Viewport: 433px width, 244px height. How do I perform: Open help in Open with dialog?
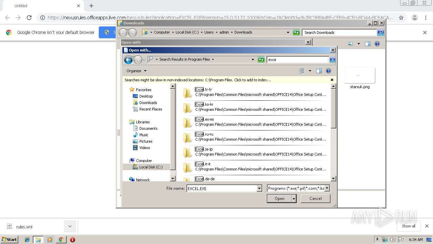click(x=328, y=71)
